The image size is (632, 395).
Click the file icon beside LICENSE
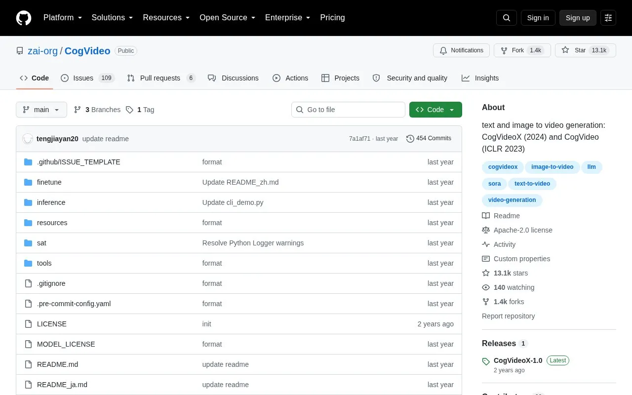tap(28, 324)
